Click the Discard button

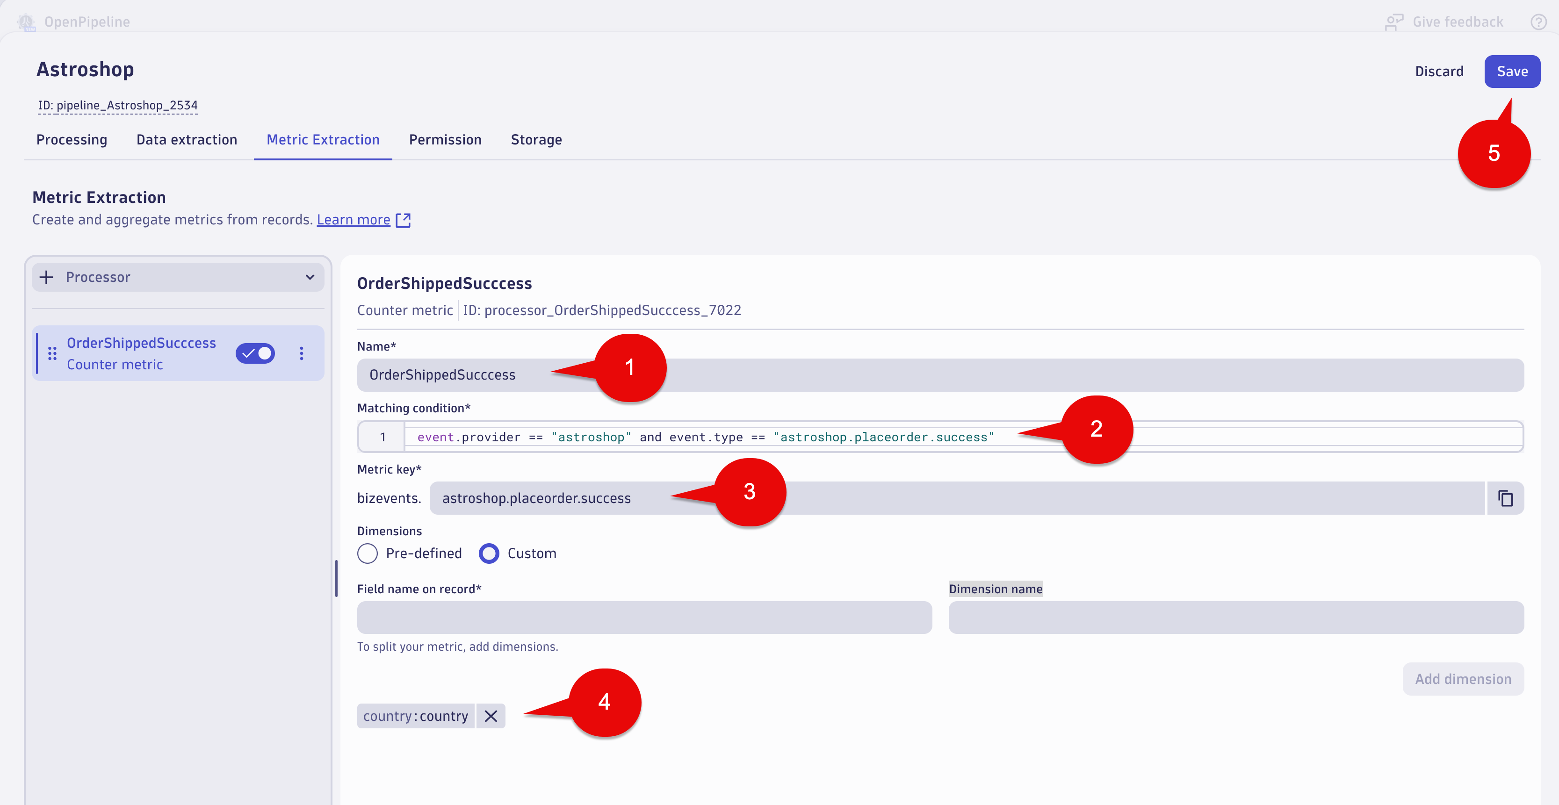[1439, 72]
